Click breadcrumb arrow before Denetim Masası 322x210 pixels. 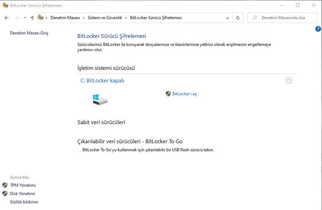pyautogui.click(x=47, y=18)
